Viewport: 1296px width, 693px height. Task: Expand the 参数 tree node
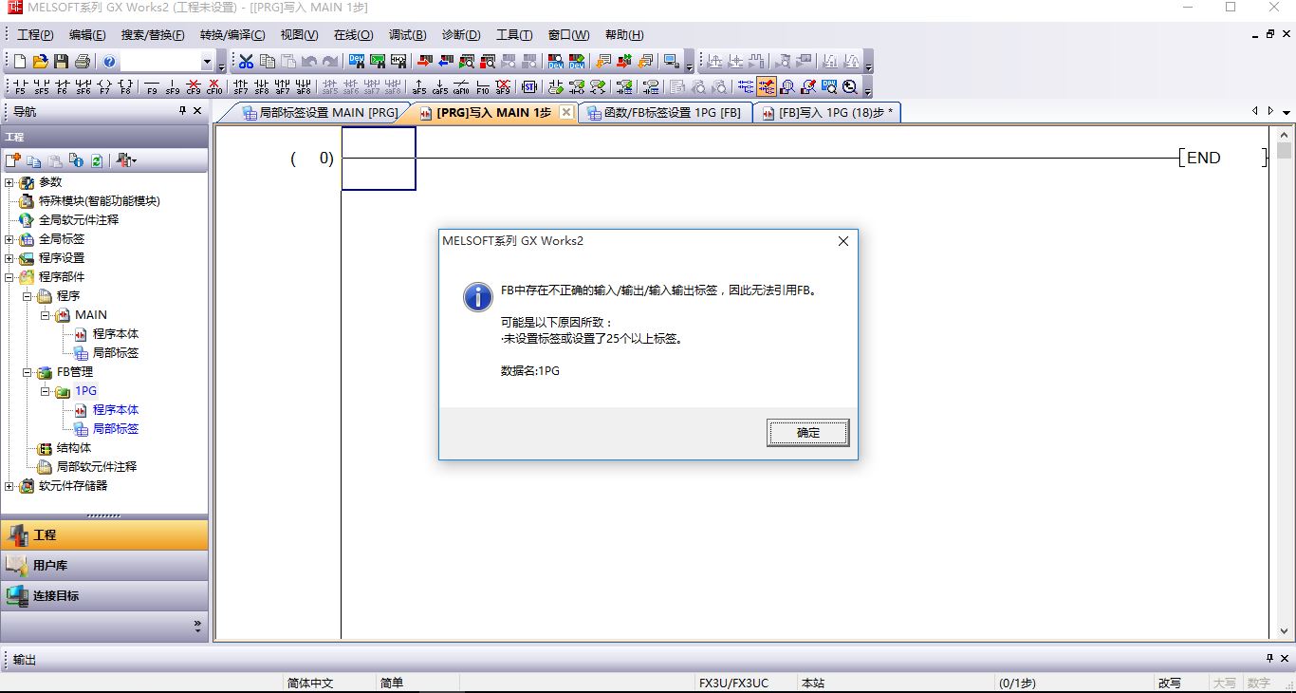tap(9, 182)
